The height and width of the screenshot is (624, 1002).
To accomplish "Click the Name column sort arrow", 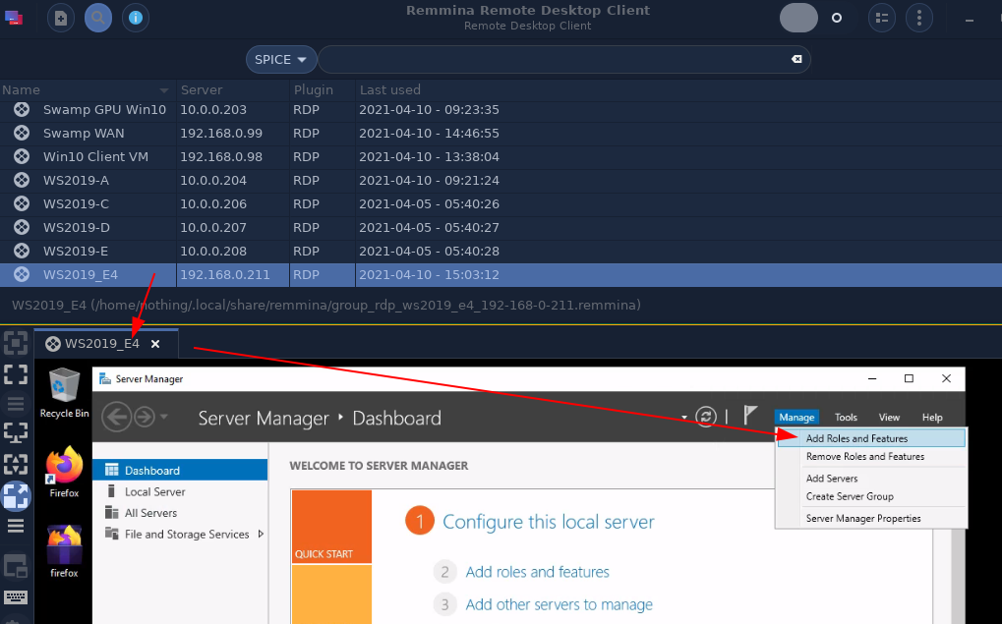I will (163, 90).
